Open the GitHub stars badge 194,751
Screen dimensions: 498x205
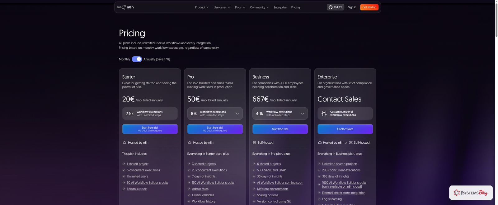coord(336,7)
